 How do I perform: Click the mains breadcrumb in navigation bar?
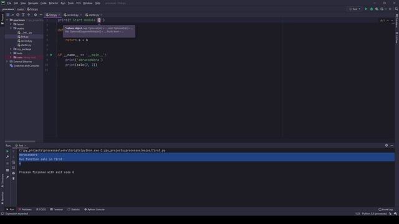tap(21, 9)
